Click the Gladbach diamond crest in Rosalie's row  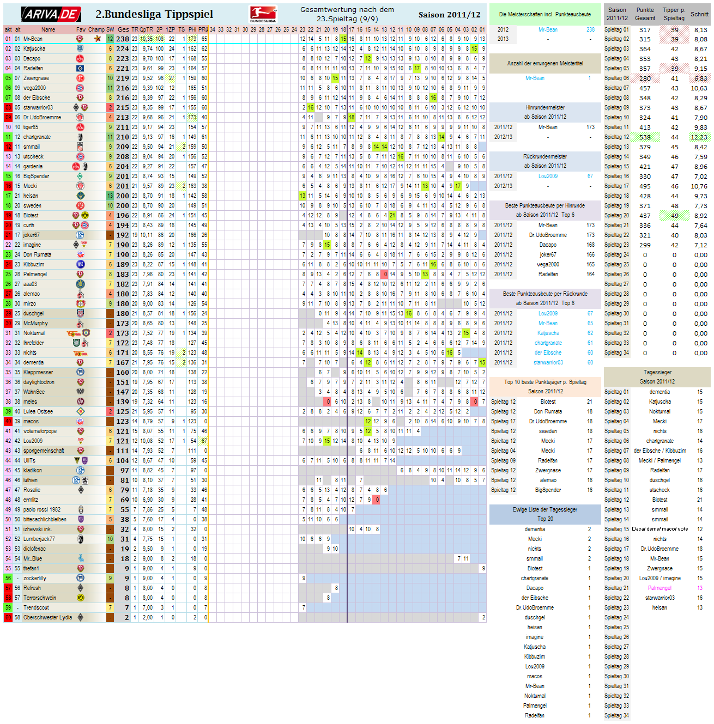pyautogui.click(x=80, y=490)
